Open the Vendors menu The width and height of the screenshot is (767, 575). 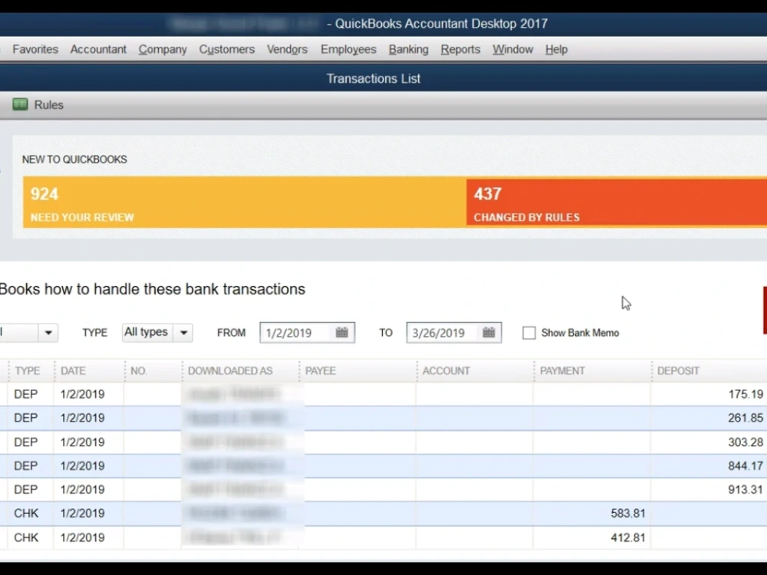[x=287, y=49]
